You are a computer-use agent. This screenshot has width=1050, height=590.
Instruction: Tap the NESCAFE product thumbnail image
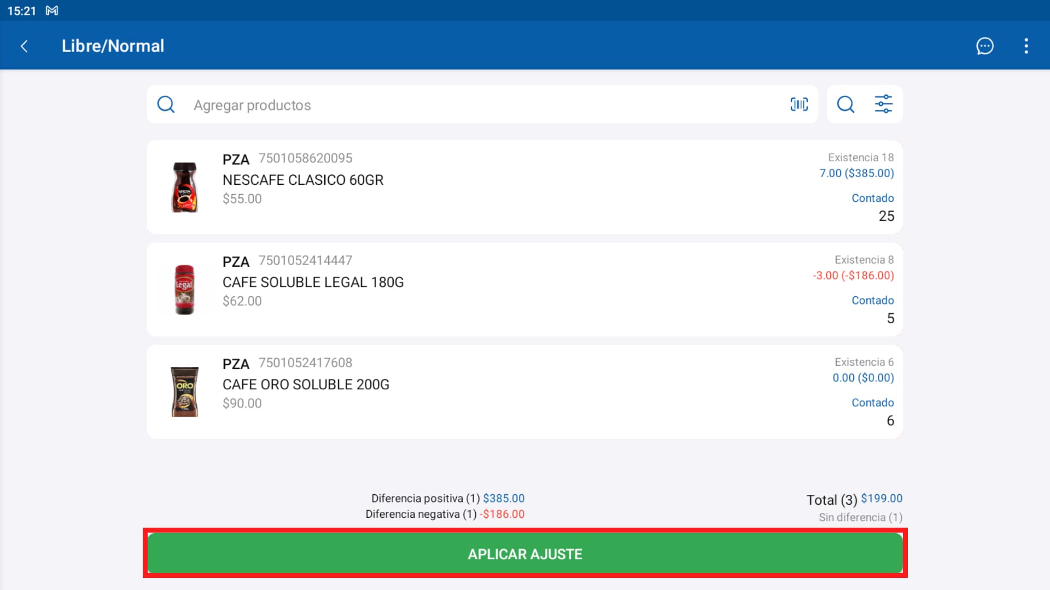tap(185, 186)
